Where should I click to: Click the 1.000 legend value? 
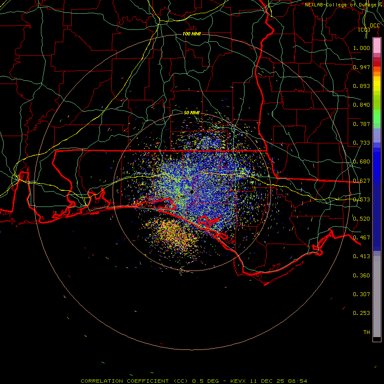[x=361, y=48]
